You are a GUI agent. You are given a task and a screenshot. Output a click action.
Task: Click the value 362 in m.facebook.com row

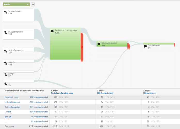pyautogui.click(x=55, y=102)
